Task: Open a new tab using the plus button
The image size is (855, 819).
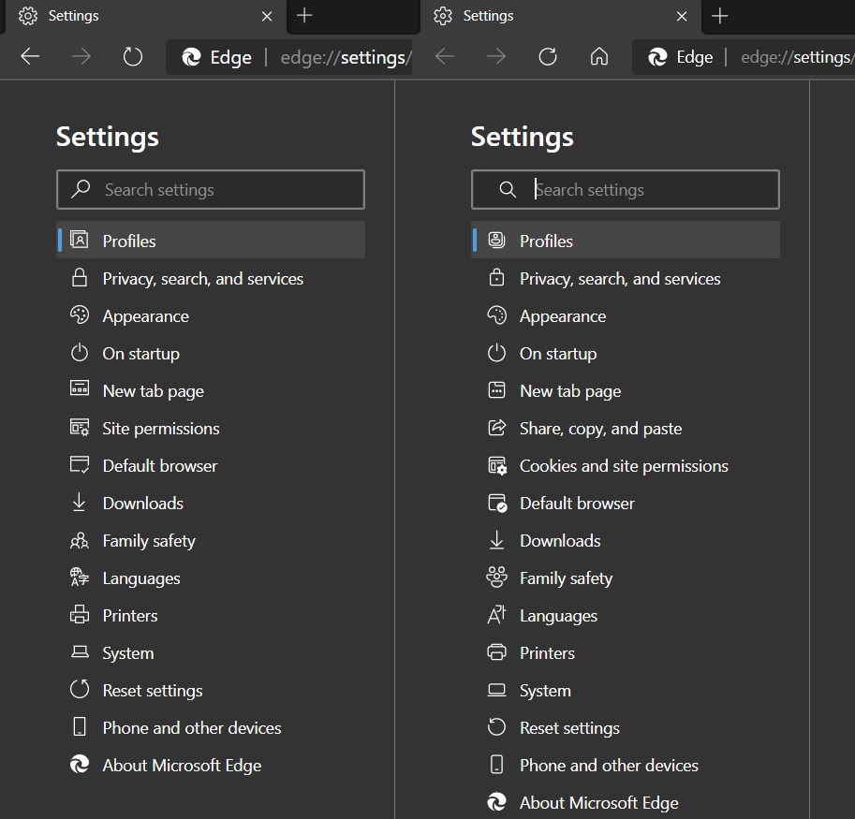Action: point(303,16)
